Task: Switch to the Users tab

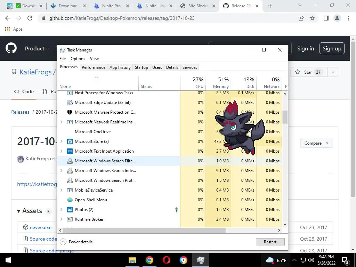Action: (x=157, y=67)
